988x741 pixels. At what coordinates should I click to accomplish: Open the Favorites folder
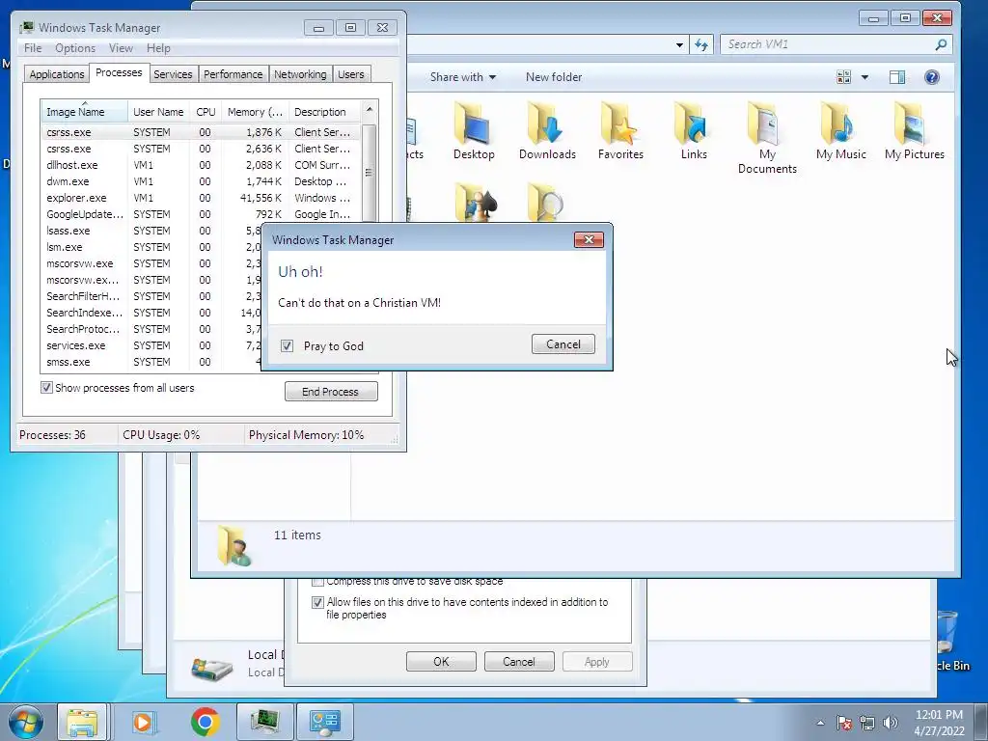tap(620, 131)
